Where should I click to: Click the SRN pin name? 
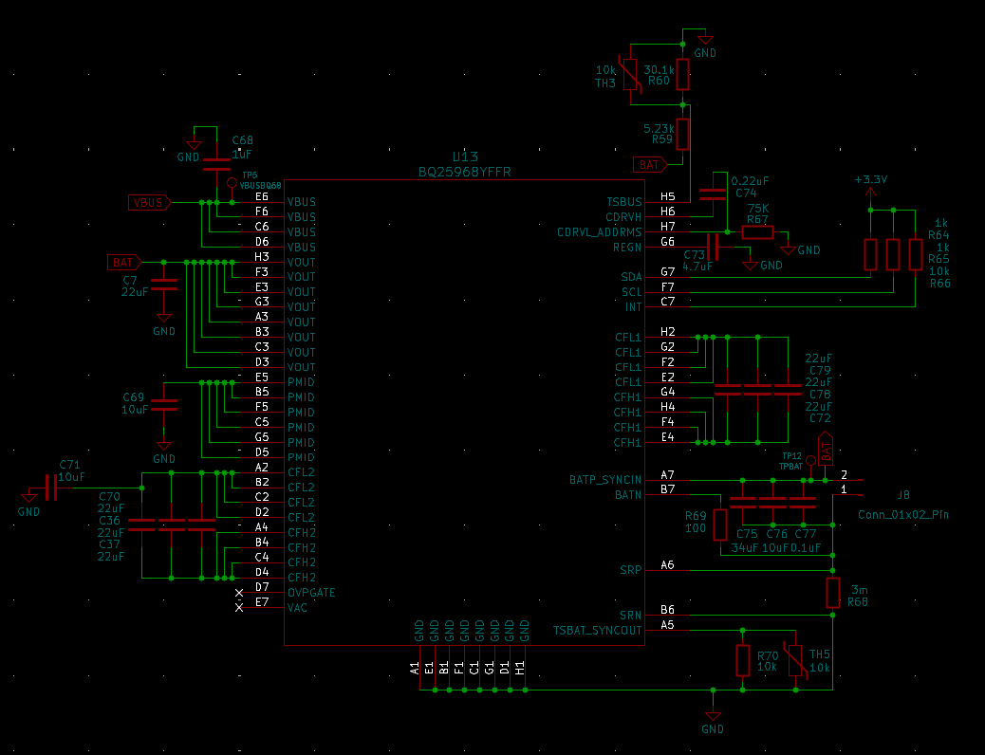631,616
